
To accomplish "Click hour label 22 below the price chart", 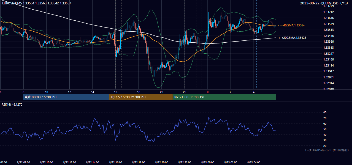I will (x=185, y=92).
